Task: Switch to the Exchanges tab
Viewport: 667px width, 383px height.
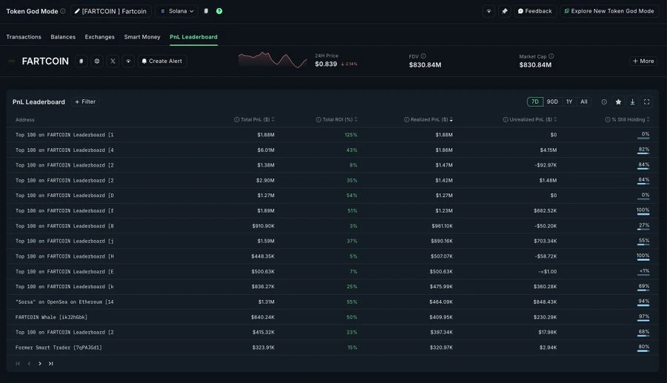Action: pyautogui.click(x=99, y=37)
